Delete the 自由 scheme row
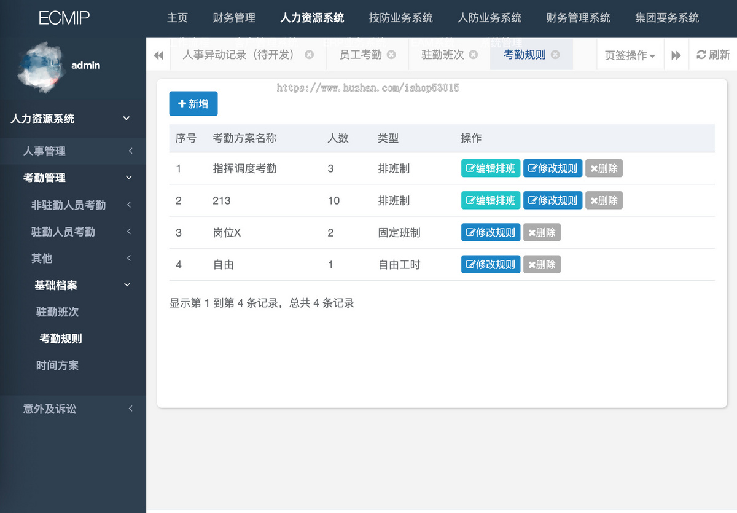This screenshot has width=737, height=513. (x=542, y=264)
